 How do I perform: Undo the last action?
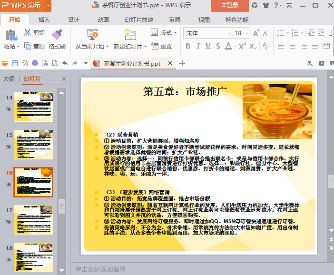click(x=65, y=63)
